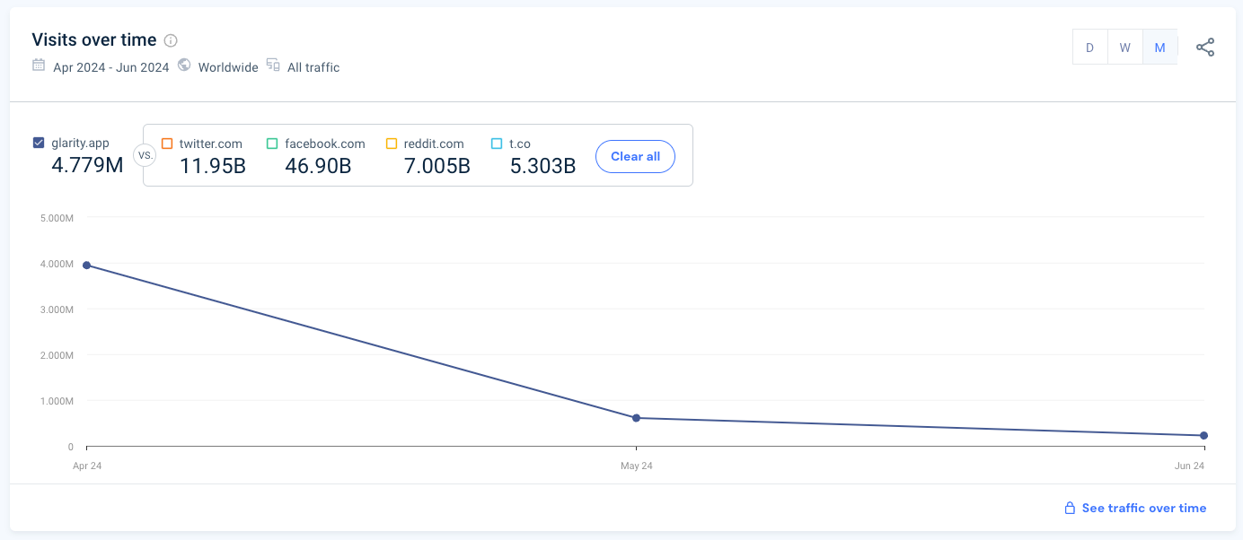Click the 11.95B twitter.com value
The height and width of the screenshot is (540, 1243).
[213, 166]
